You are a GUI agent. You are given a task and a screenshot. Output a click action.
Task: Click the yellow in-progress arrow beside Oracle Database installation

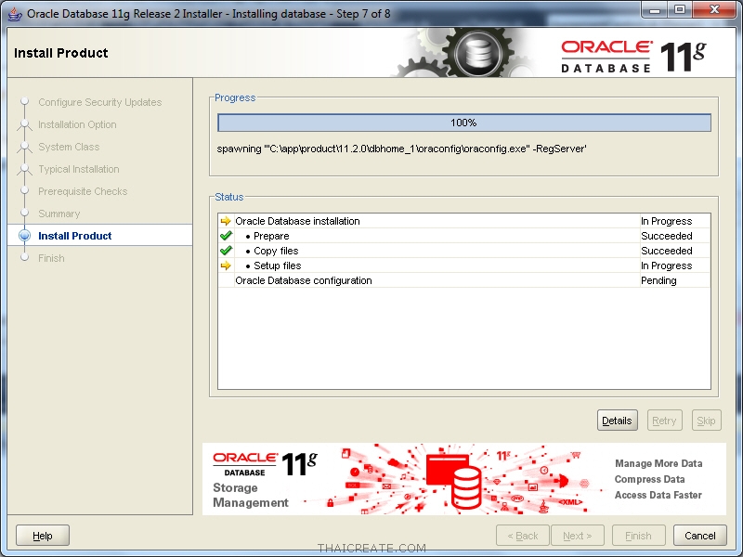pyautogui.click(x=224, y=221)
